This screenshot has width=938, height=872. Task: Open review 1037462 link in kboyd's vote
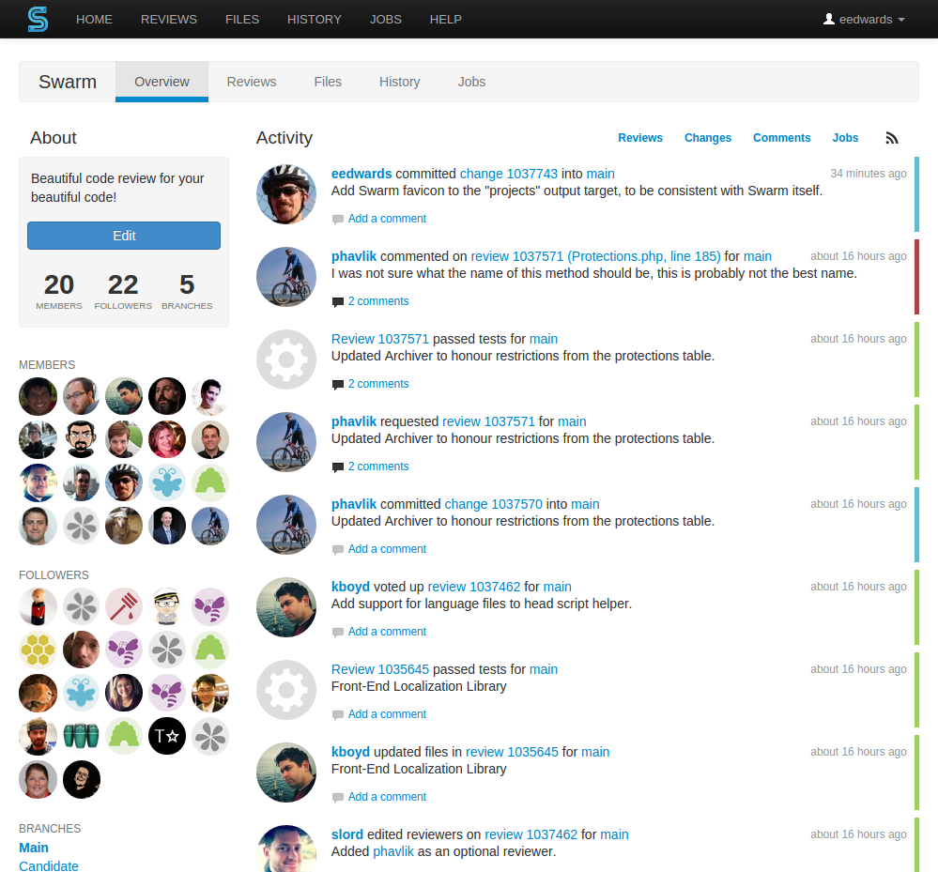(474, 586)
